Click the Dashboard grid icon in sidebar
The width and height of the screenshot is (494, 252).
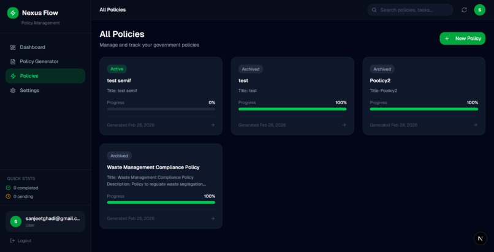point(13,47)
